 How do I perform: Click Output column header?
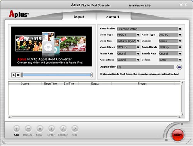click(95, 83)
